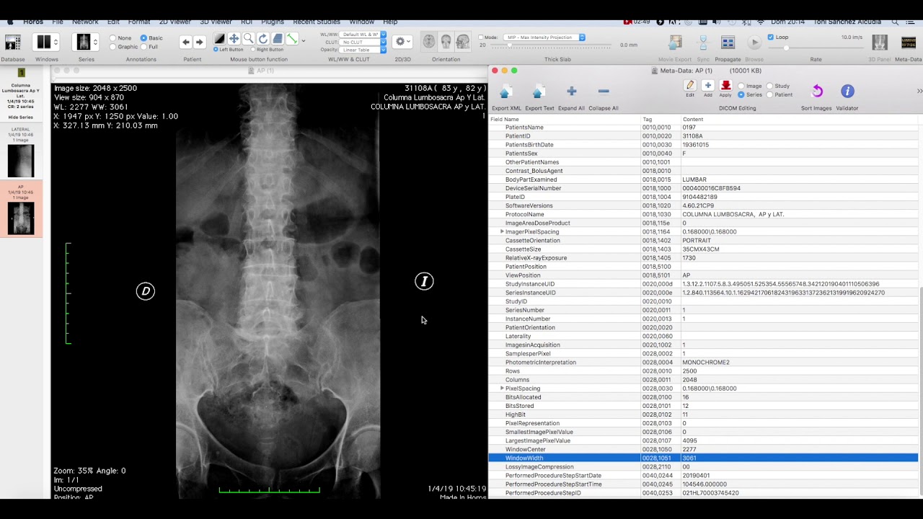
Task: Open the 2D/3D gear dropdown
Action: [402, 42]
